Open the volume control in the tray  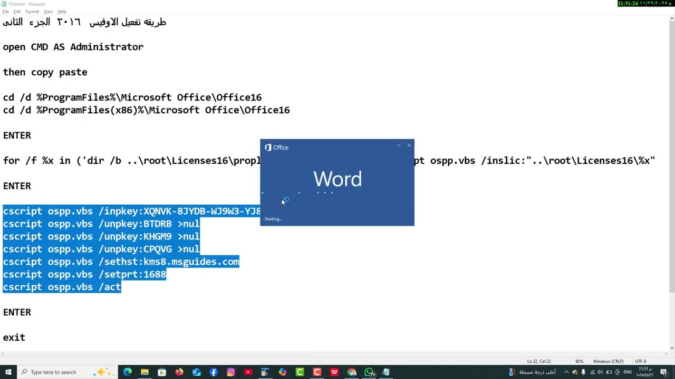click(x=600, y=372)
